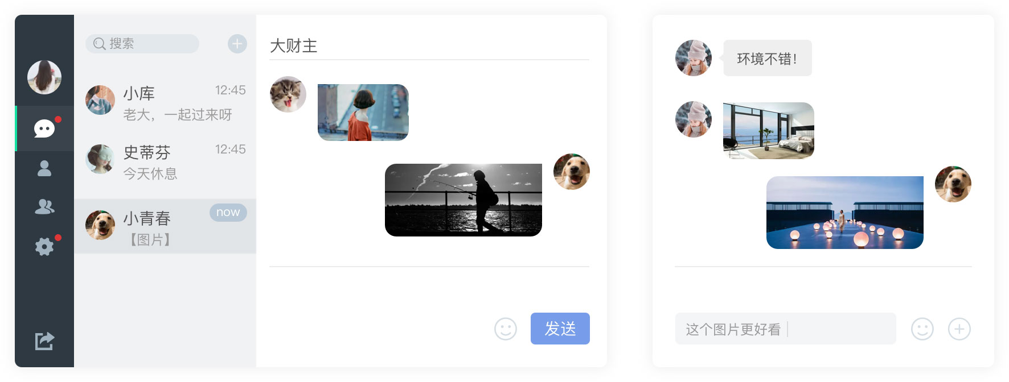Viewport: 1009px width, 382px height.
Task: Open the girl in red photo message
Action: (363, 113)
